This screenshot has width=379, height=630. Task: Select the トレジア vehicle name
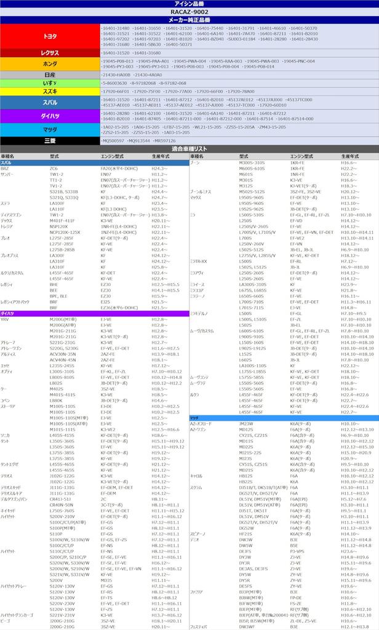(x=6, y=226)
